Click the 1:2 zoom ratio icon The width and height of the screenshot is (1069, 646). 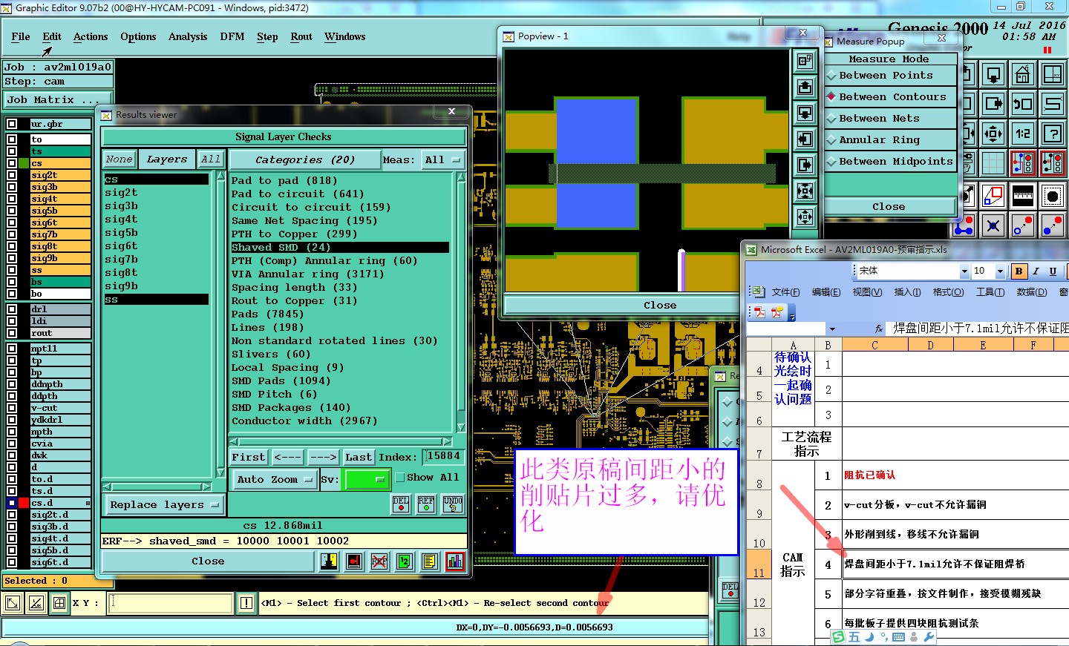1023,134
